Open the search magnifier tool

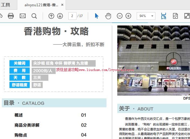point(34,16)
